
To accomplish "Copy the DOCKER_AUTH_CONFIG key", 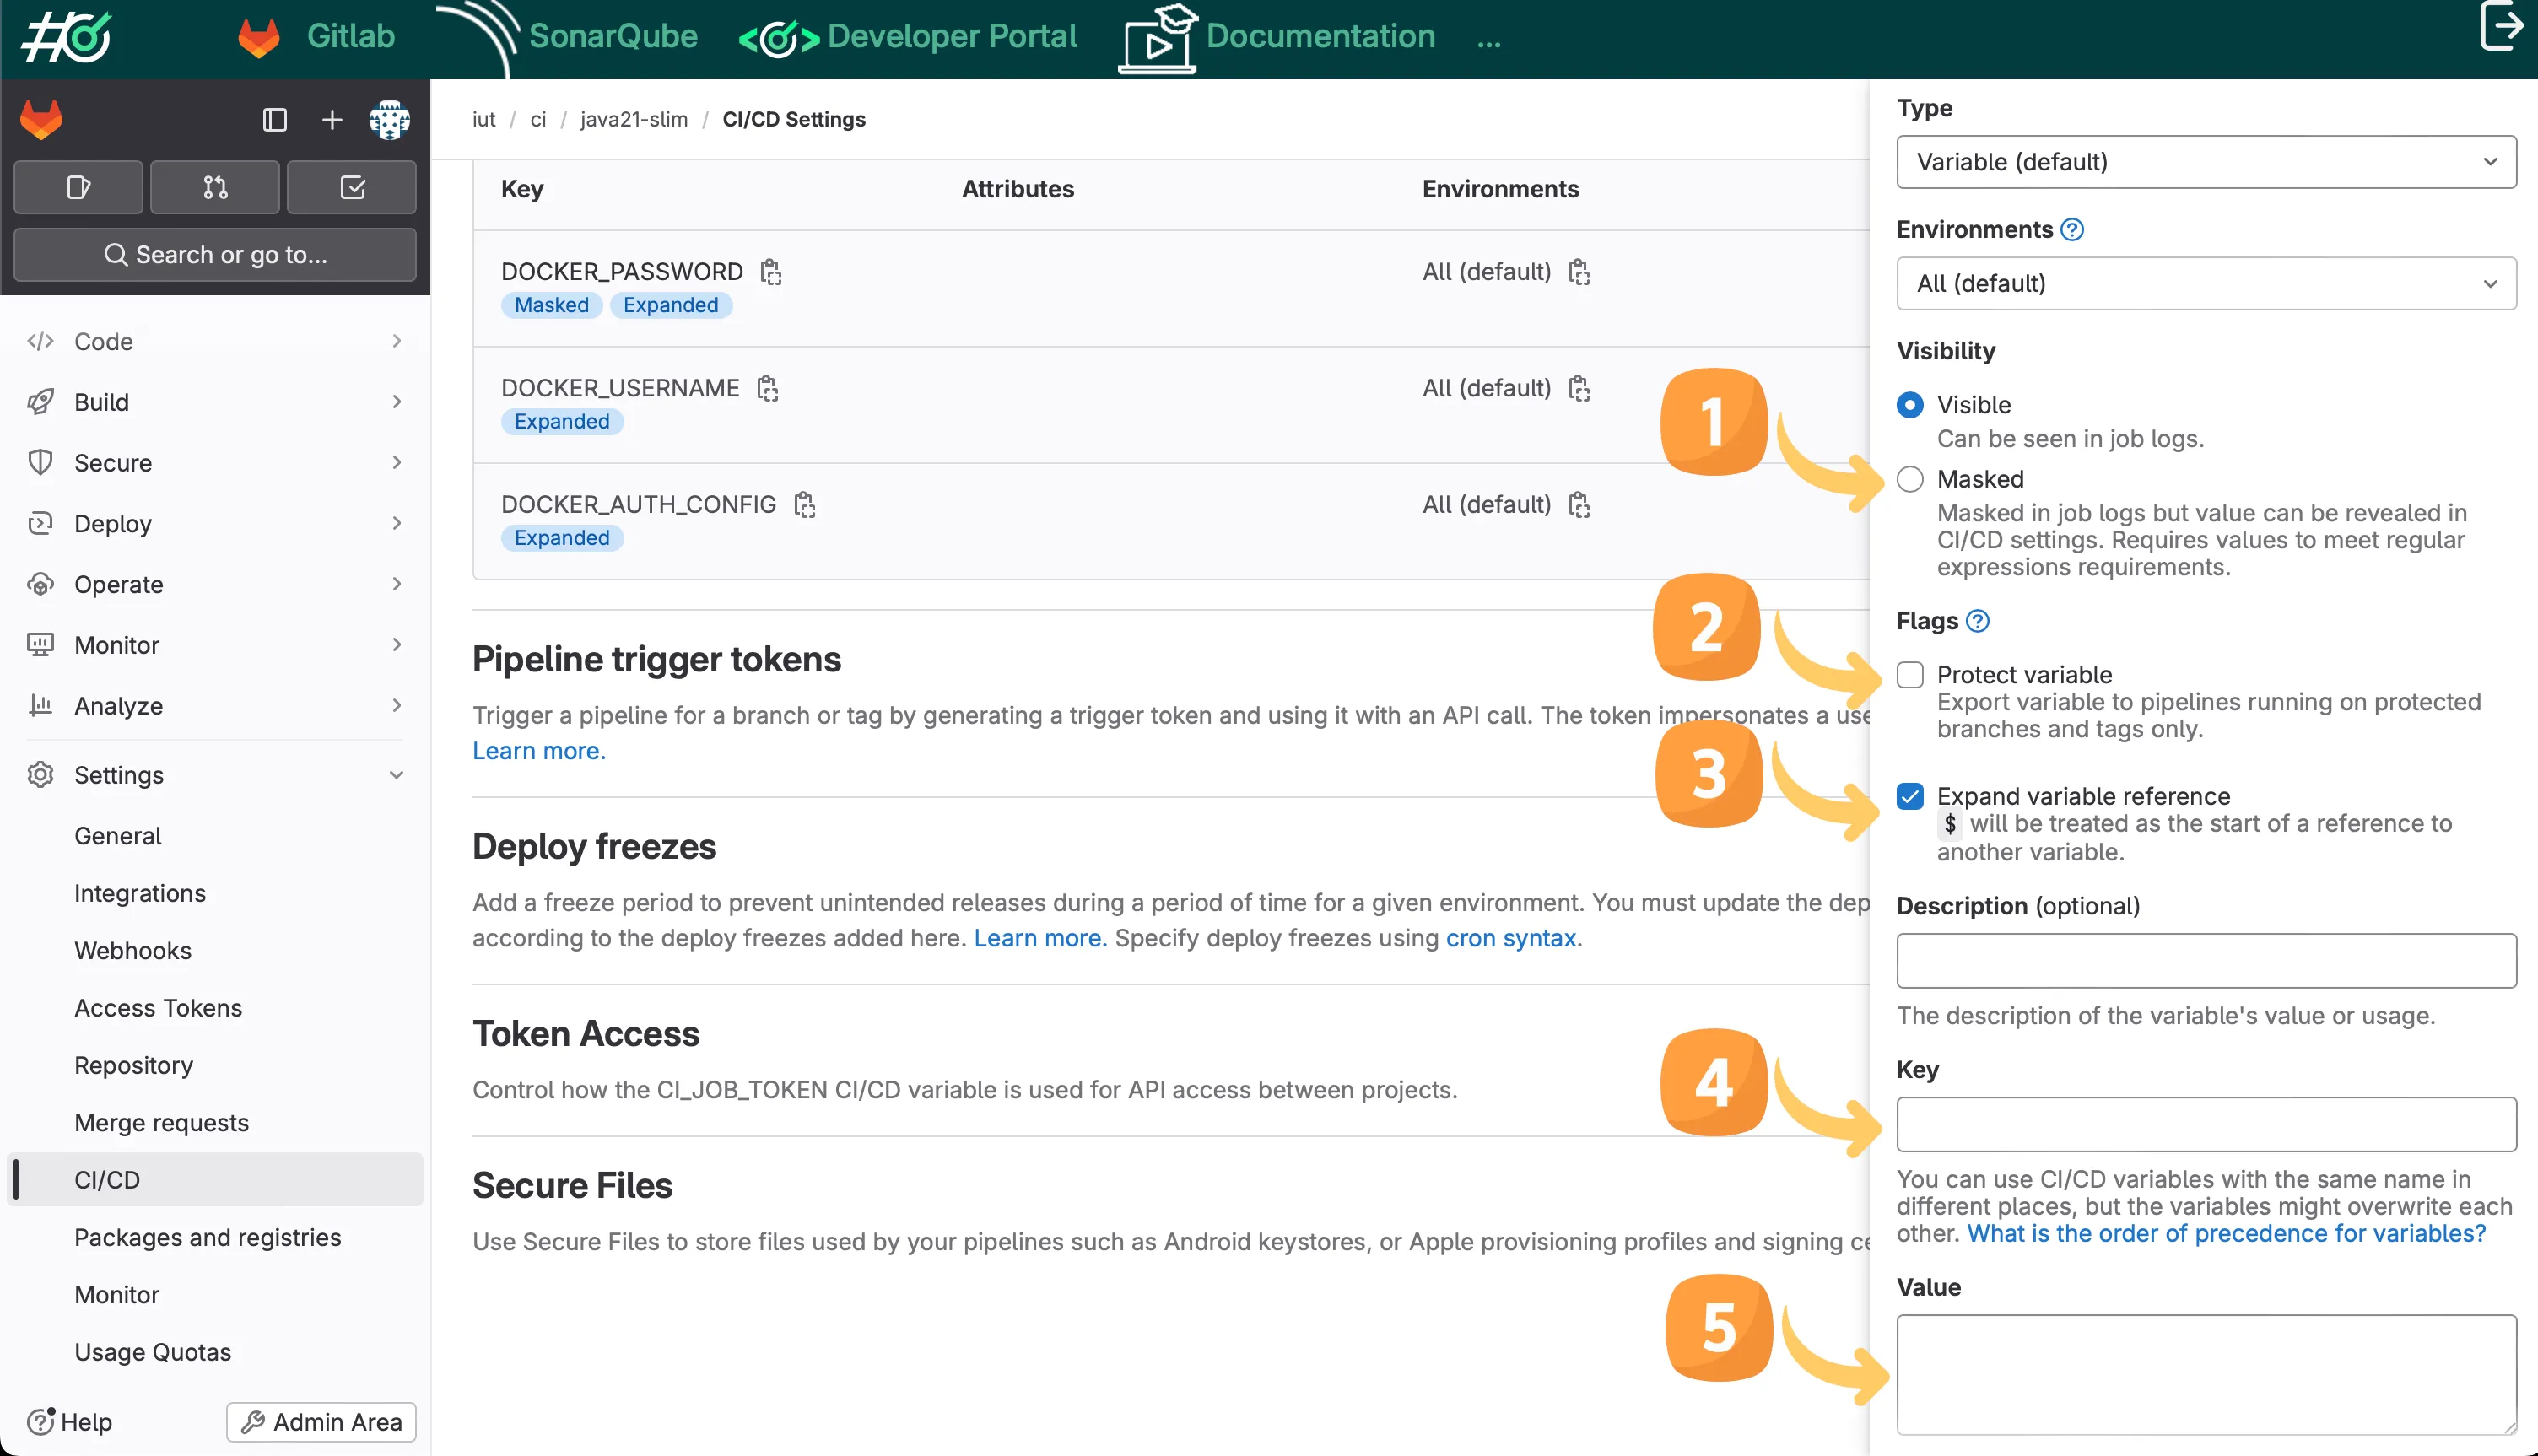I will 804,505.
